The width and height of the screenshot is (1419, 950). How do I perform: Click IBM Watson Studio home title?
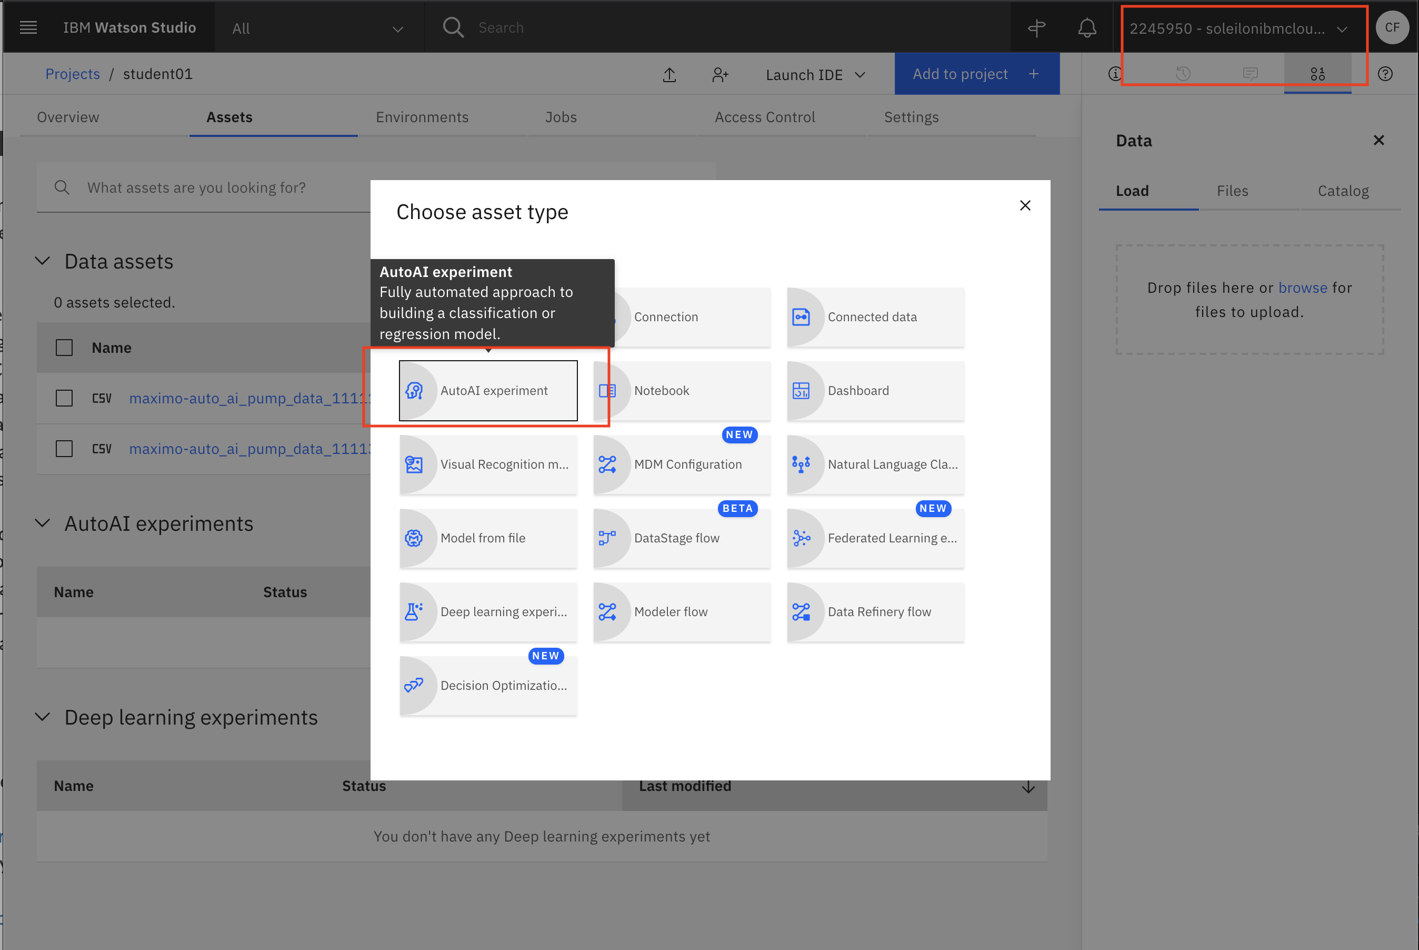coord(129,28)
